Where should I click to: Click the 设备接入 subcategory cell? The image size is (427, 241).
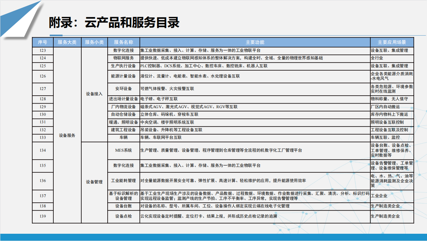[94, 94]
